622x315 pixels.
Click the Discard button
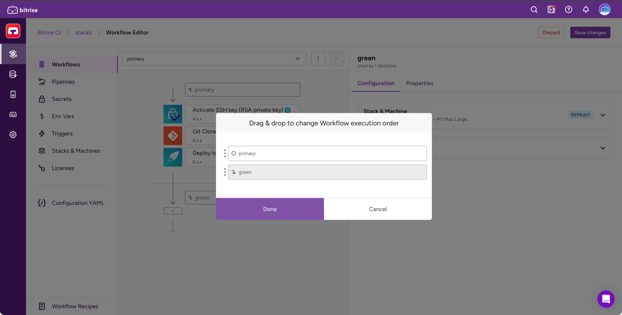[551, 32]
